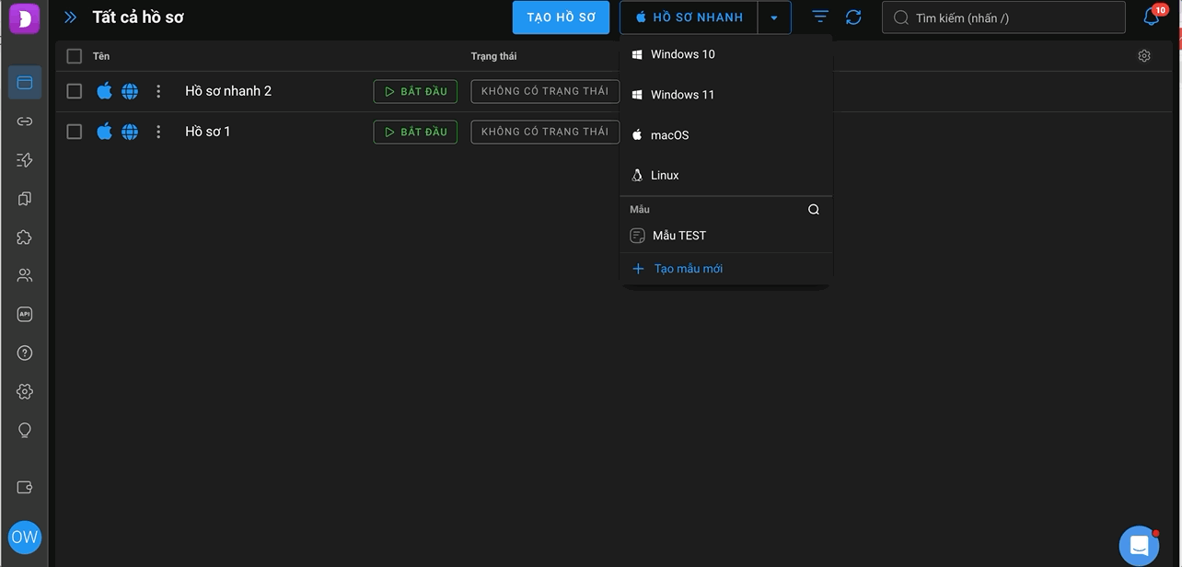The width and height of the screenshot is (1182, 567).
Task: Select Windows 11 from the menu
Action: [726, 95]
